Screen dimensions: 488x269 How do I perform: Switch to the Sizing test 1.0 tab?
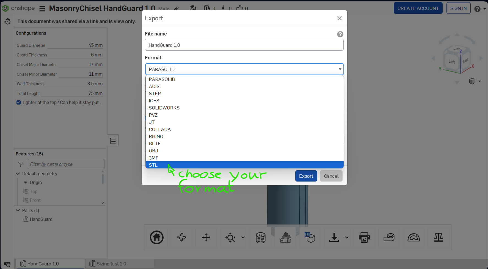point(120,264)
